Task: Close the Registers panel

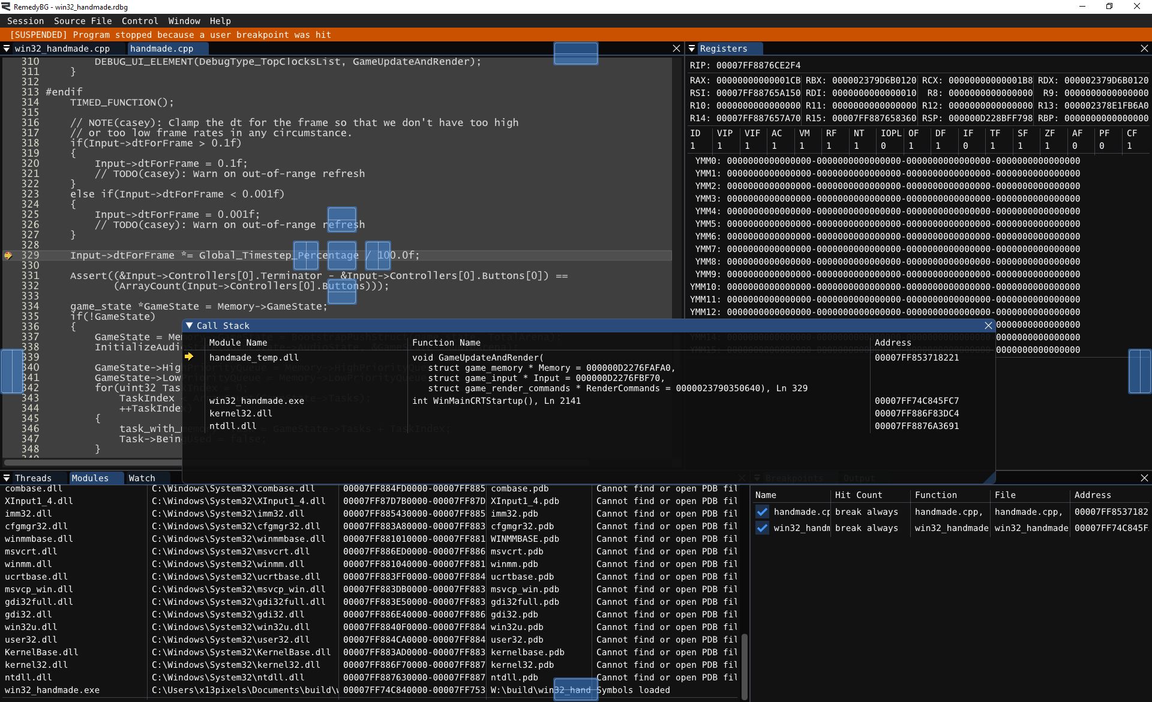Action: point(1144,49)
